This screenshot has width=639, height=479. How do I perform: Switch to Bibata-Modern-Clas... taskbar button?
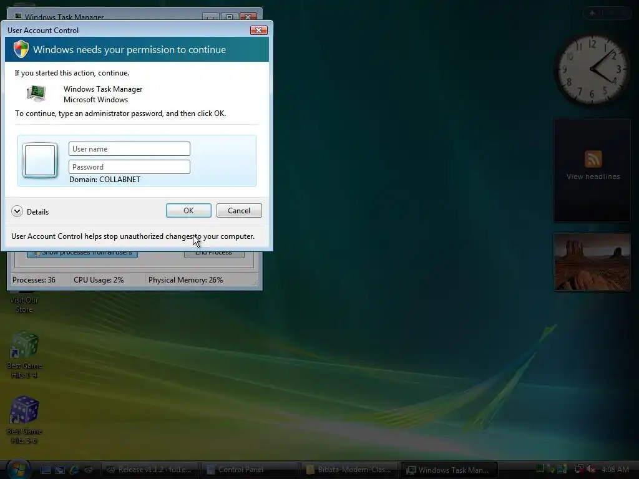(x=349, y=470)
